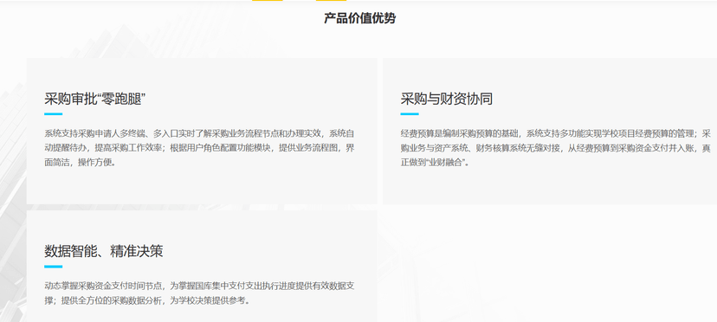Select the heading 采购与财资协同
The width and height of the screenshot is (717, 322).
click(446, 99)
